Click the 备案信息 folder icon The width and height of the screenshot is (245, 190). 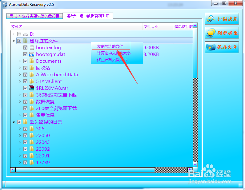coord(32,115)
